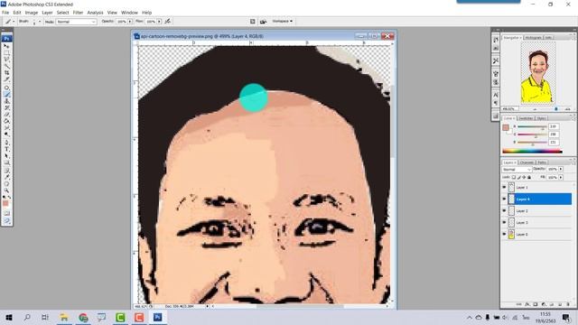
Task: Select the Lasso tool
Action: coord(6,60)
